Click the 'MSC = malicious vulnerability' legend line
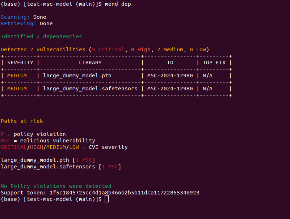The image size is (290, 219). pos(48,141)
